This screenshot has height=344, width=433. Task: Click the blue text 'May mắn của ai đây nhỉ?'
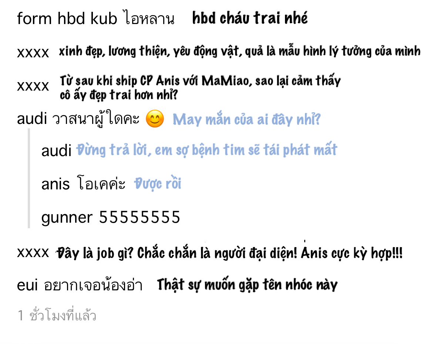coord(246,120)
